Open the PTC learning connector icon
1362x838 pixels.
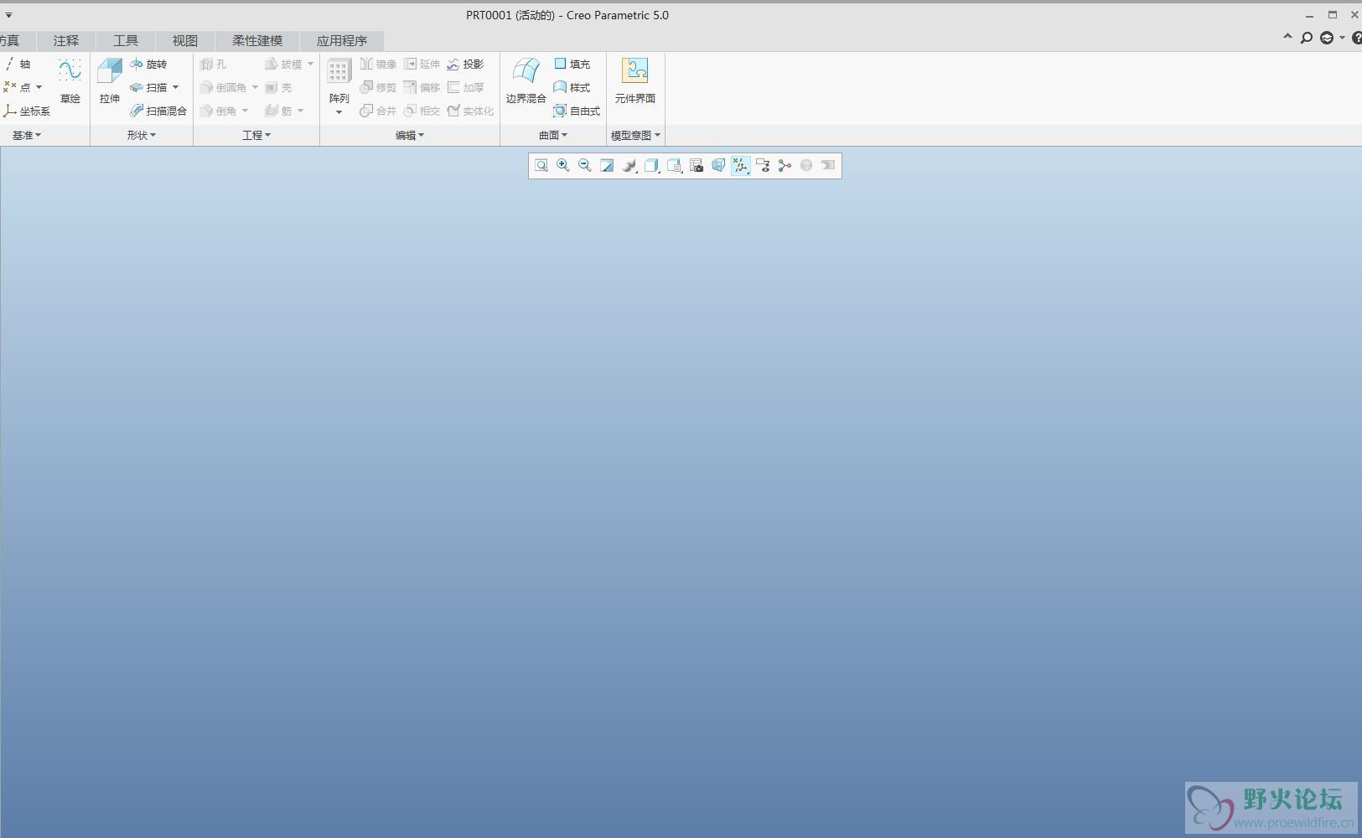click(1327, 38)
